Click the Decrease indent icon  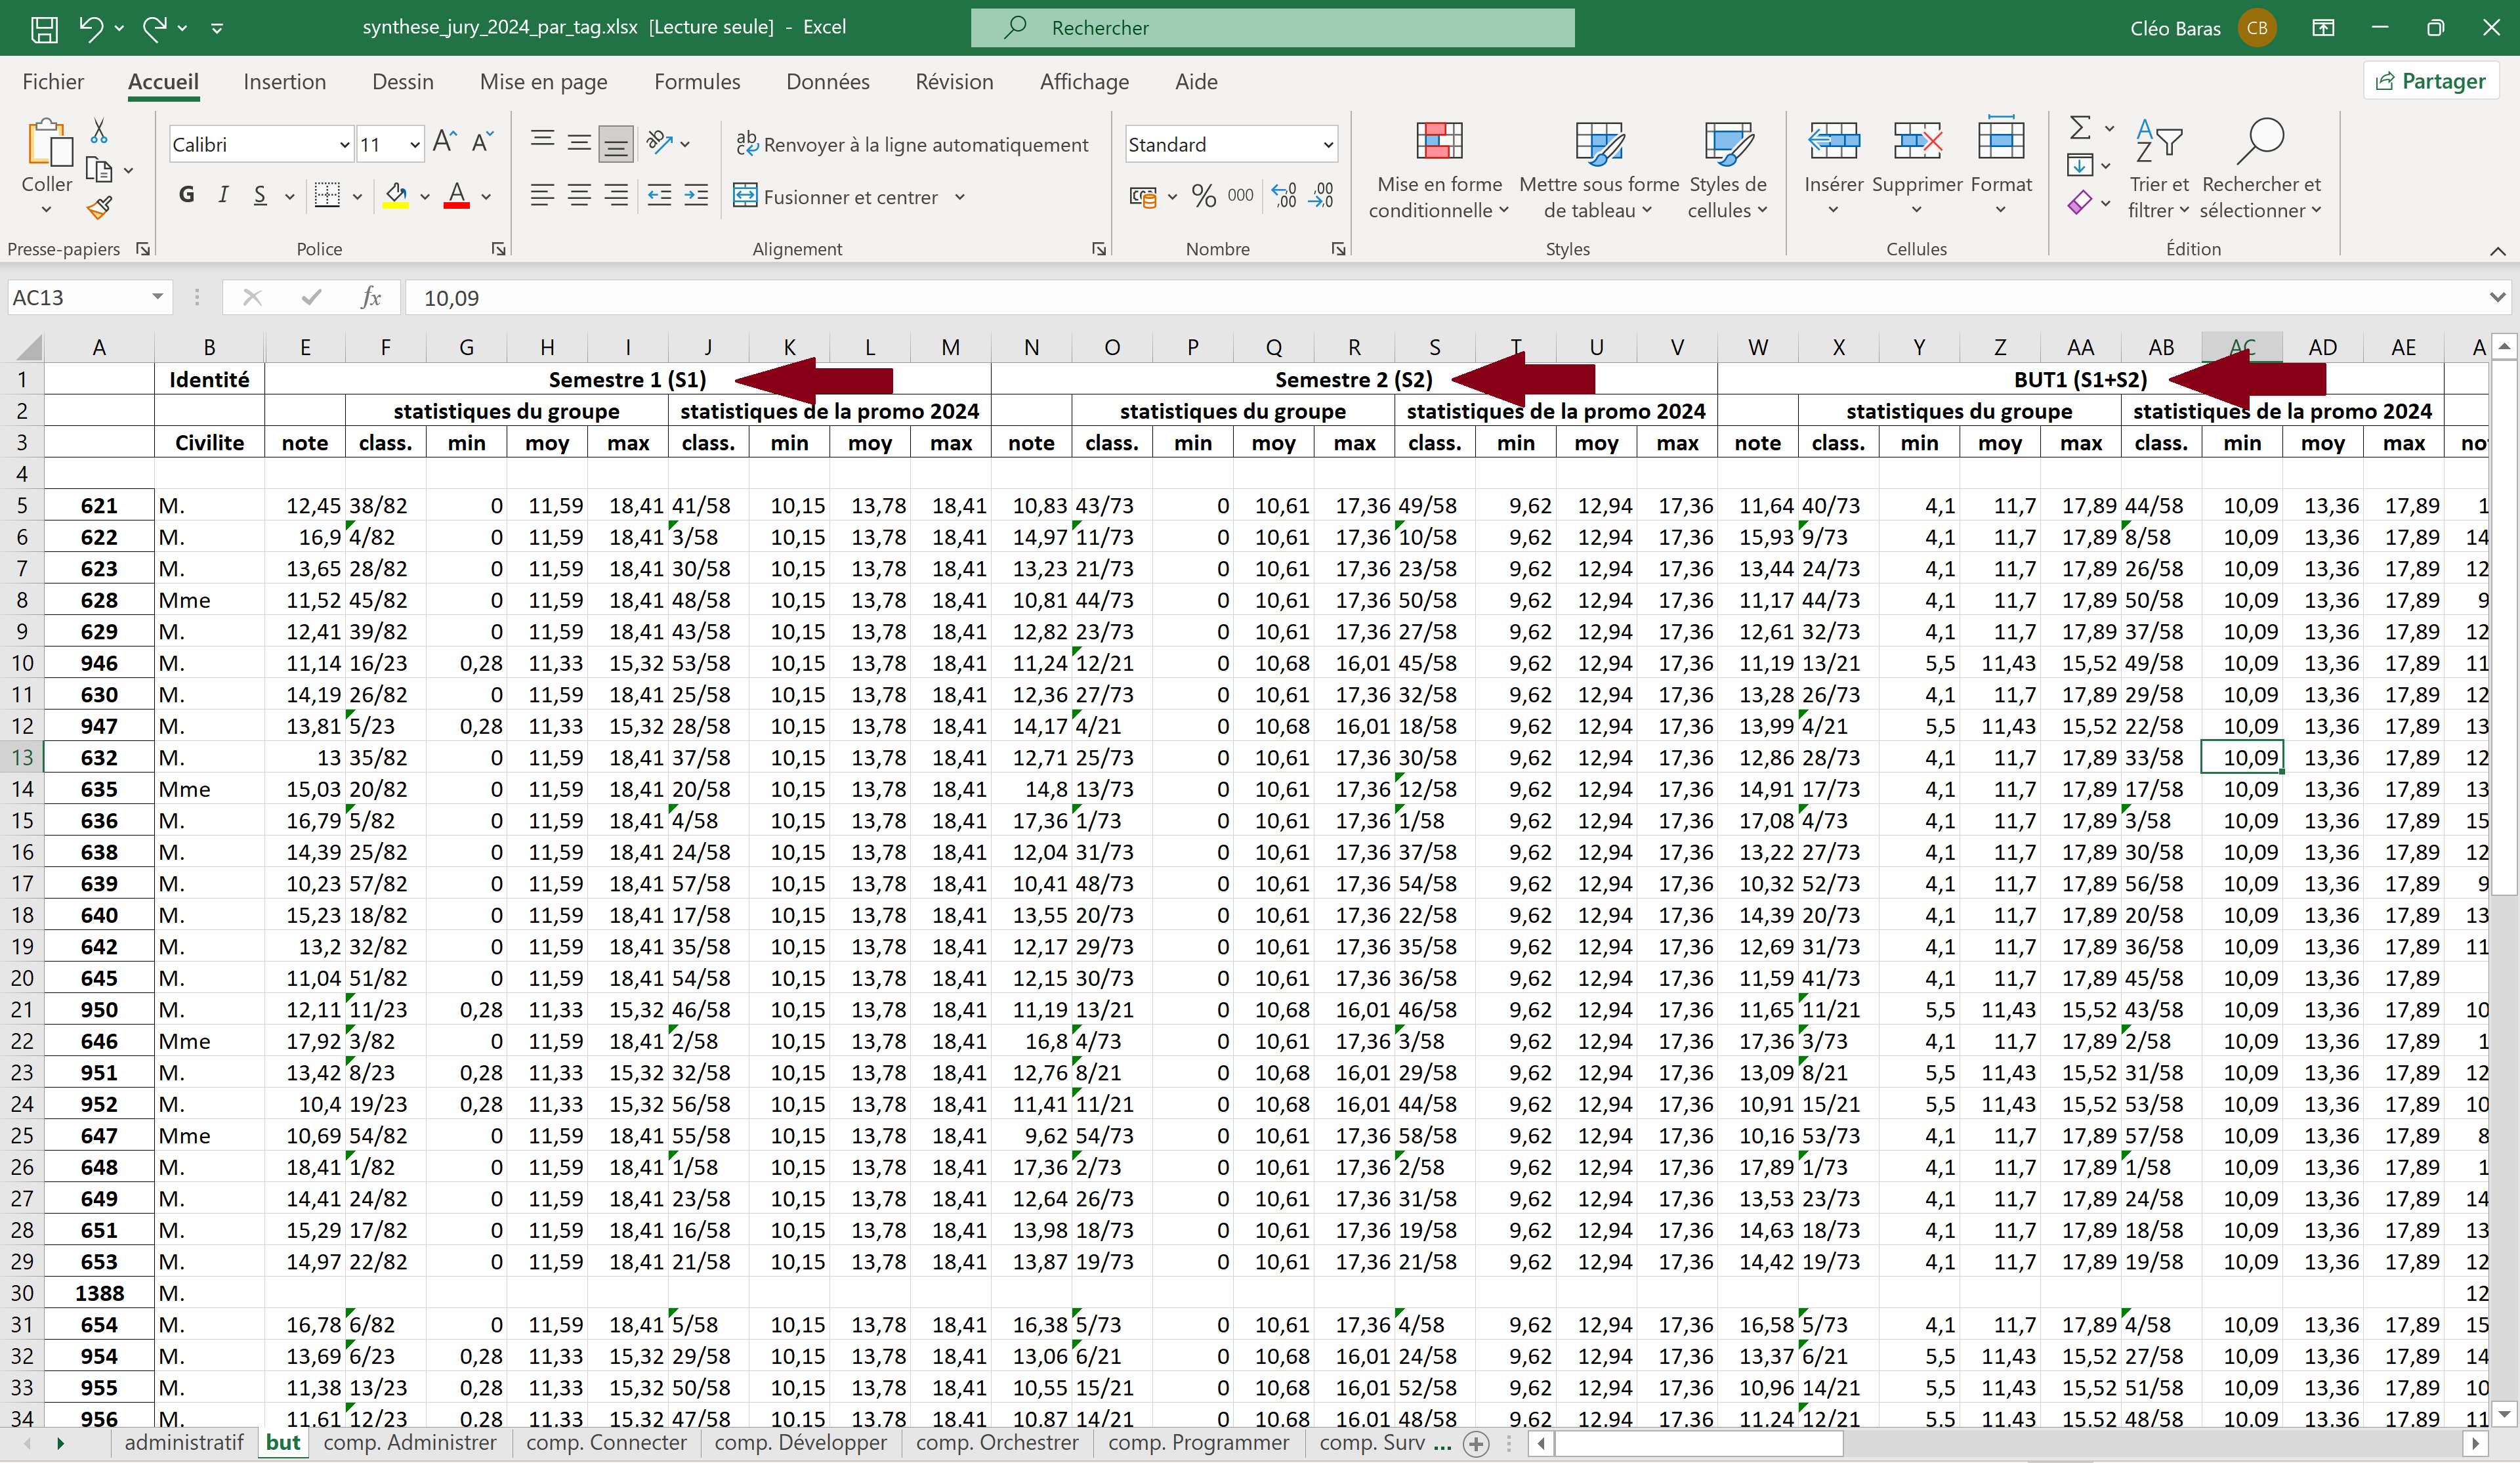[x=659, y=195]
